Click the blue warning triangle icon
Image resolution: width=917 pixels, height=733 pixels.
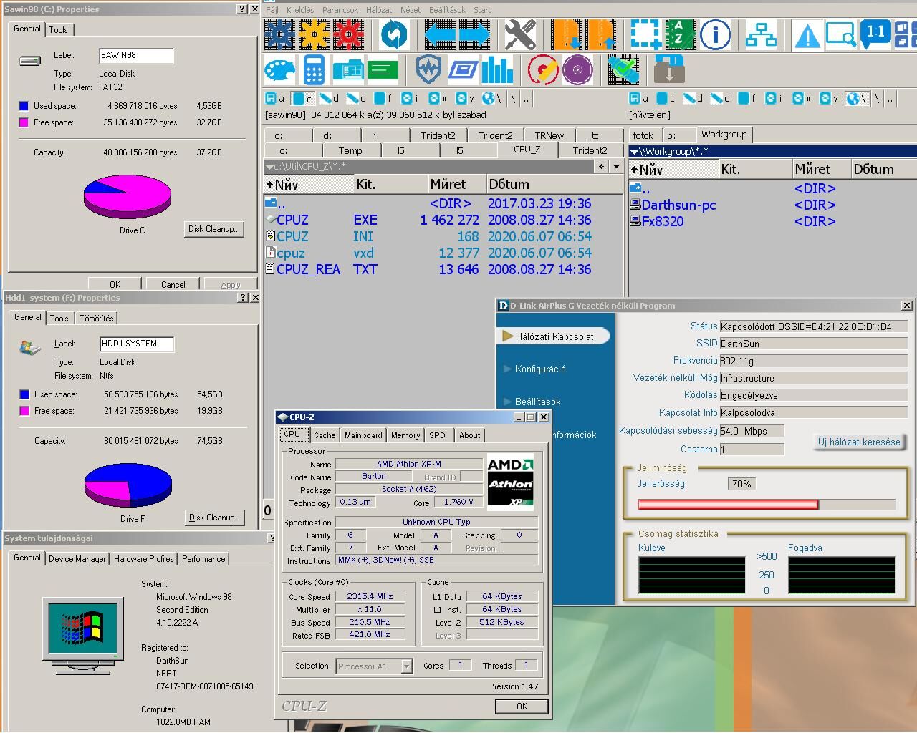[807, 34]
